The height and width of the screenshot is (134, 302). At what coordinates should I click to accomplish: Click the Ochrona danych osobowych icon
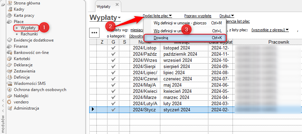(x=9, y=90)
